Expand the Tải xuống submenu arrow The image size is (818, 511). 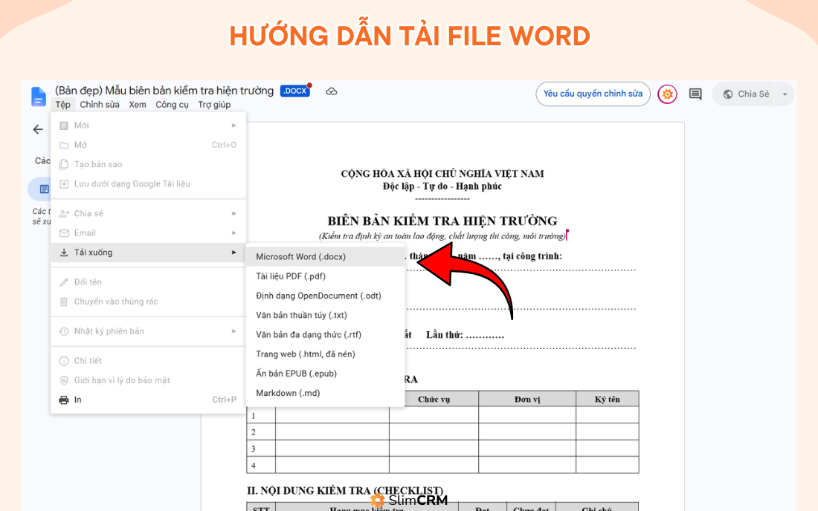coord(234,253)
